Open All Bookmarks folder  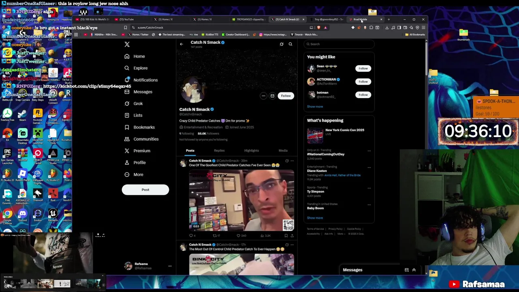(x=415, y=34)
